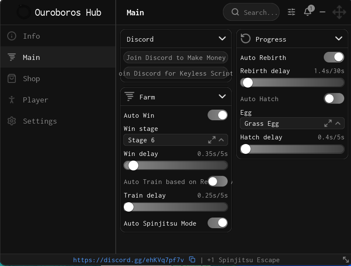Screen dimensions: 351x266
Task: Open the filter settings sliders icon
Action: [291, 12]
